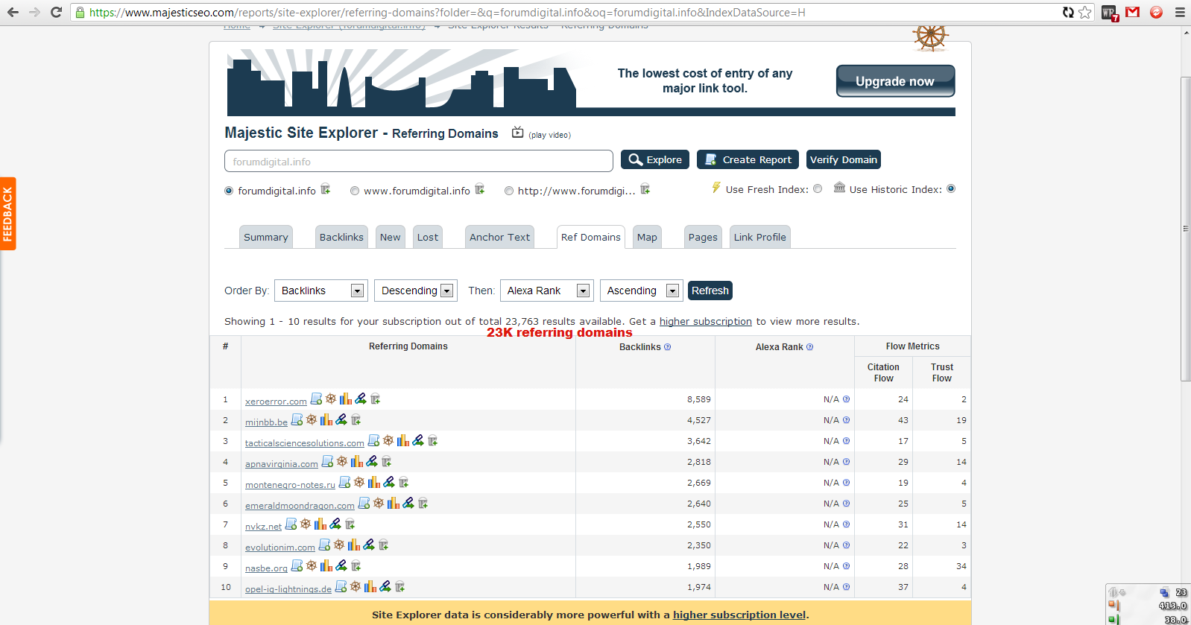
Task: Bookmark this page with the star icon
Action: [1085, 12]
